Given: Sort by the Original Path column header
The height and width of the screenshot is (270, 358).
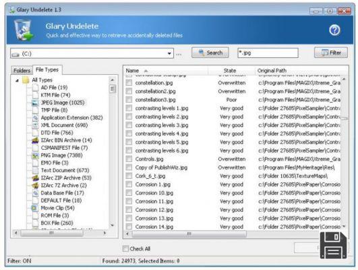Looking at the screenshot, I should coord(301,71).
